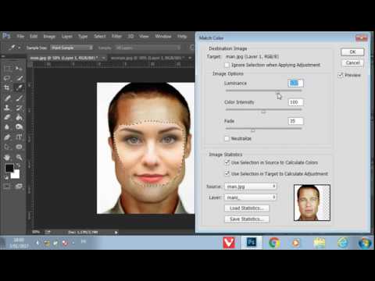Toggle Use Selection in Target to Calculate Adjustment

coord(227,173)
